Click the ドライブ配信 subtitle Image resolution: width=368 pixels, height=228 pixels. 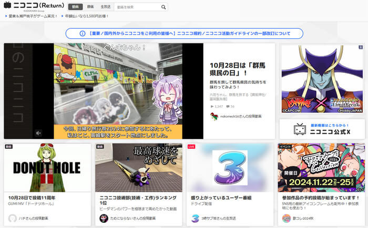tap(201, 204)
